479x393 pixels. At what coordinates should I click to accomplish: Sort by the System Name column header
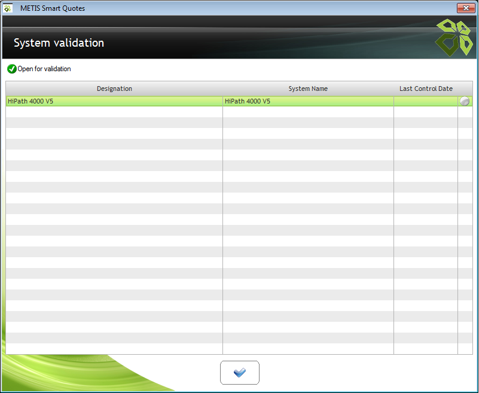coord(308,89)
